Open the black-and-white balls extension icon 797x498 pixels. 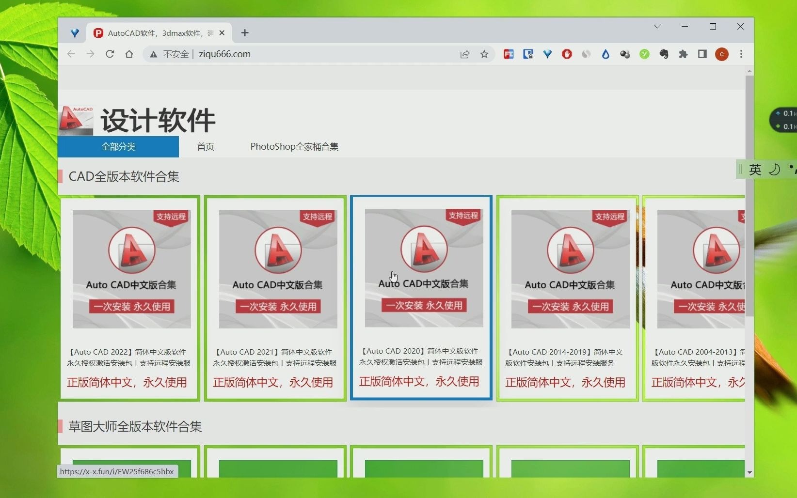coord(625,54)
